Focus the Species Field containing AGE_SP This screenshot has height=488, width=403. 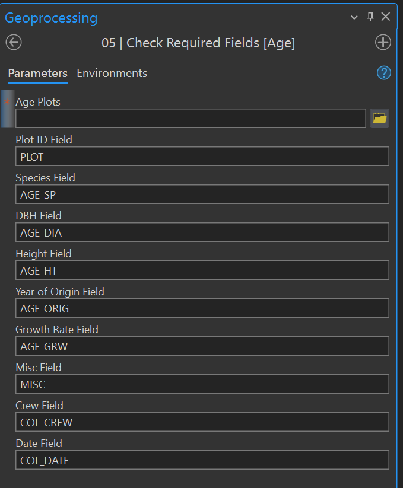tap(202, 194)
